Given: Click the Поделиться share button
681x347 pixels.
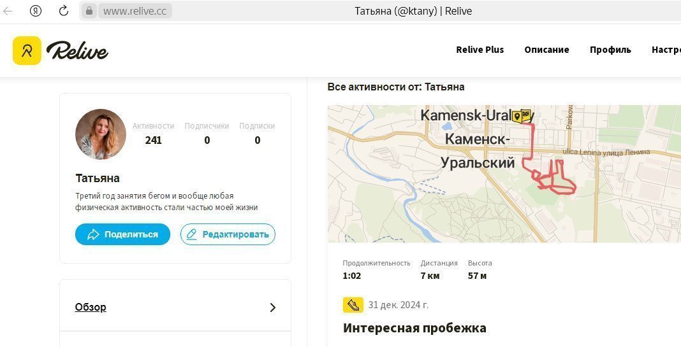Looking at the screenshot, I should pyautogui.click(x=122, y=234).
